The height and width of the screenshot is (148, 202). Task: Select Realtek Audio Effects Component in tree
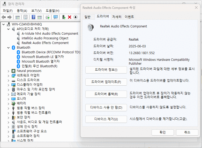pyautogui.click(x=45, y=43)
